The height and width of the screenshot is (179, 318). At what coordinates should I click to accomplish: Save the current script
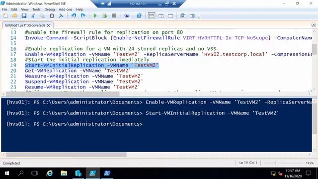point(24,15)
